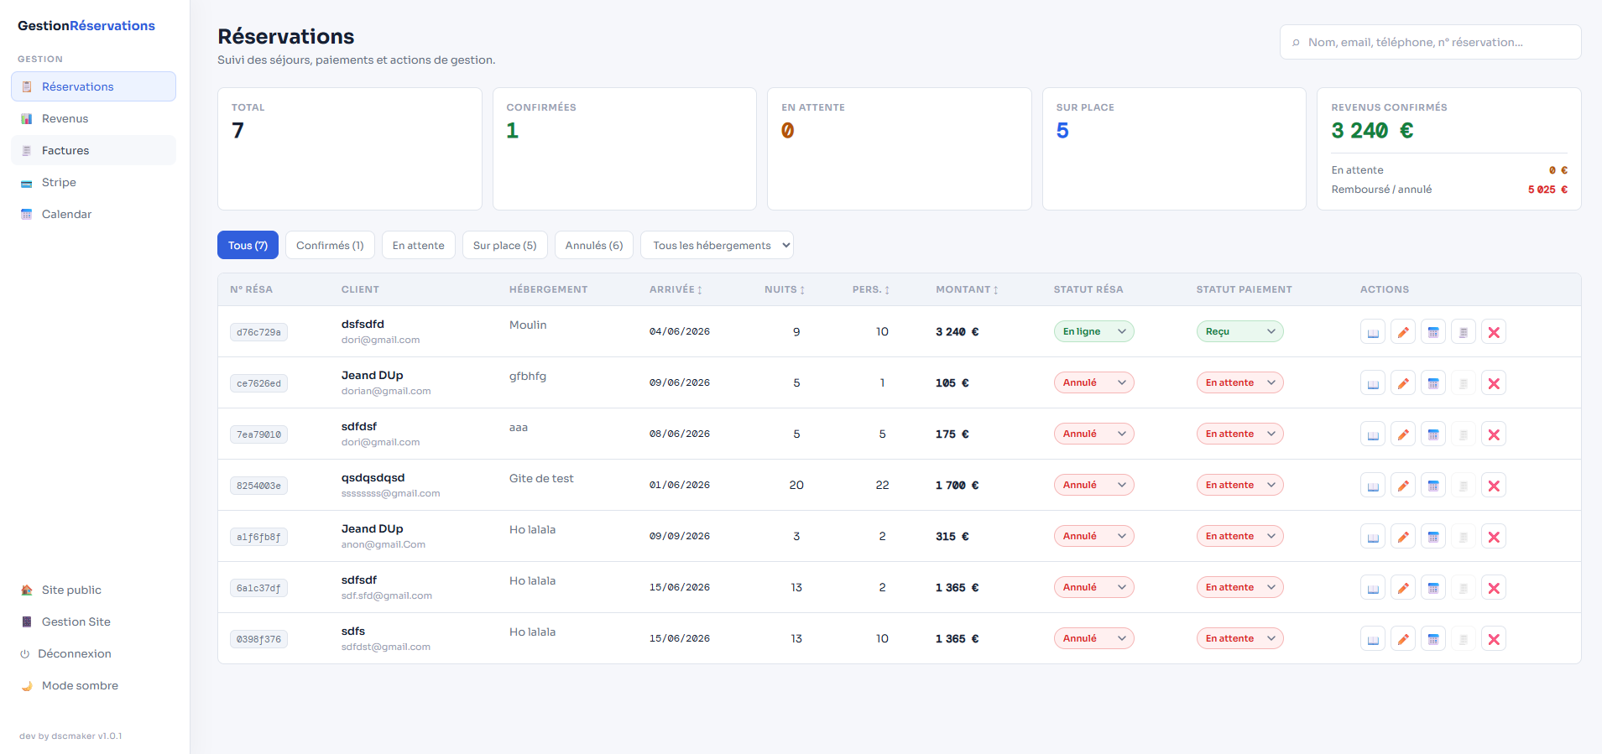Open details book icon for reservation d76c729a

pos(1373,332)
